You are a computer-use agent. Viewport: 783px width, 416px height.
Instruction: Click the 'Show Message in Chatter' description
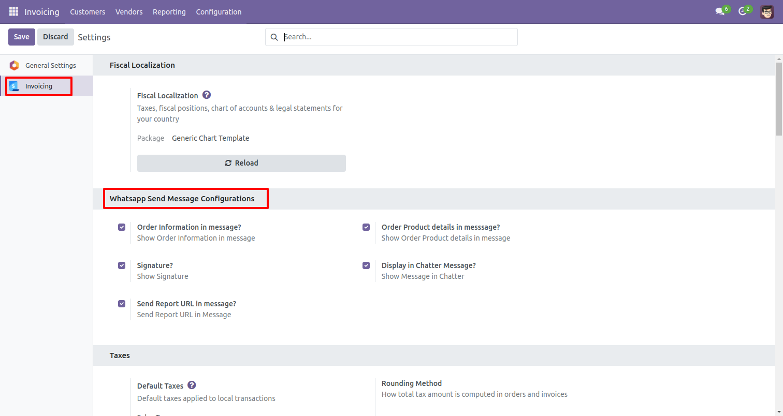click(423, 276)
